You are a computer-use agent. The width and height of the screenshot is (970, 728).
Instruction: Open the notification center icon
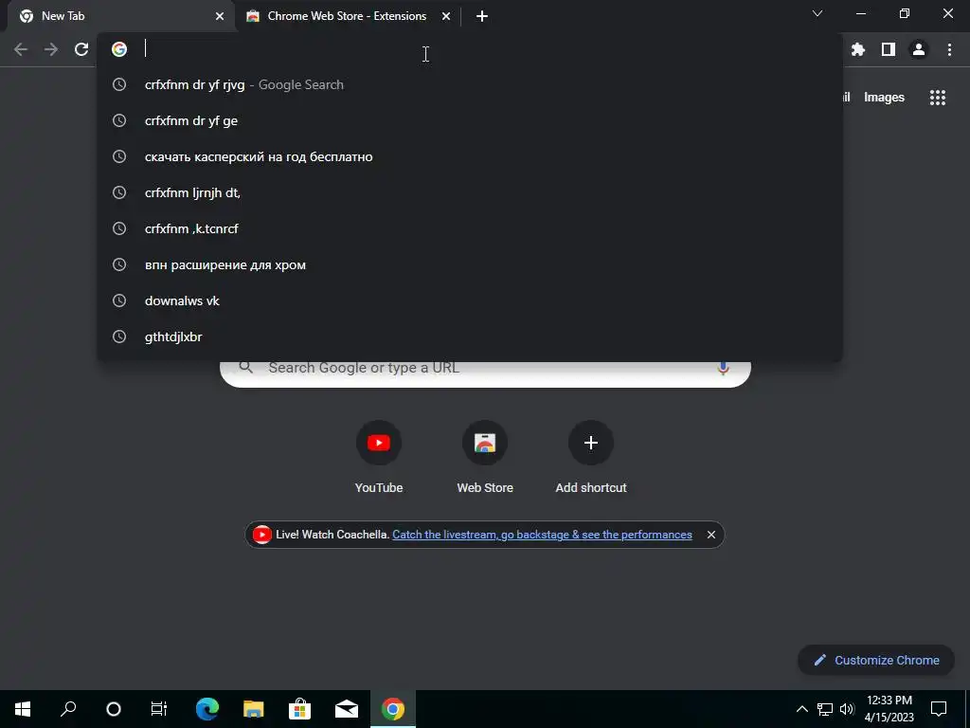pos(939,709)
